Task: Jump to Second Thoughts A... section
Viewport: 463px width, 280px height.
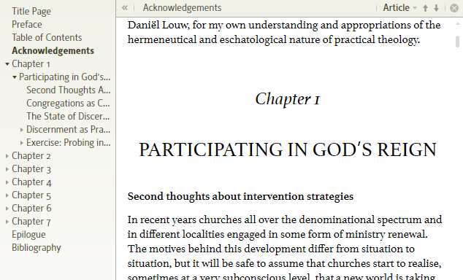Action: [x=68, y=90]
